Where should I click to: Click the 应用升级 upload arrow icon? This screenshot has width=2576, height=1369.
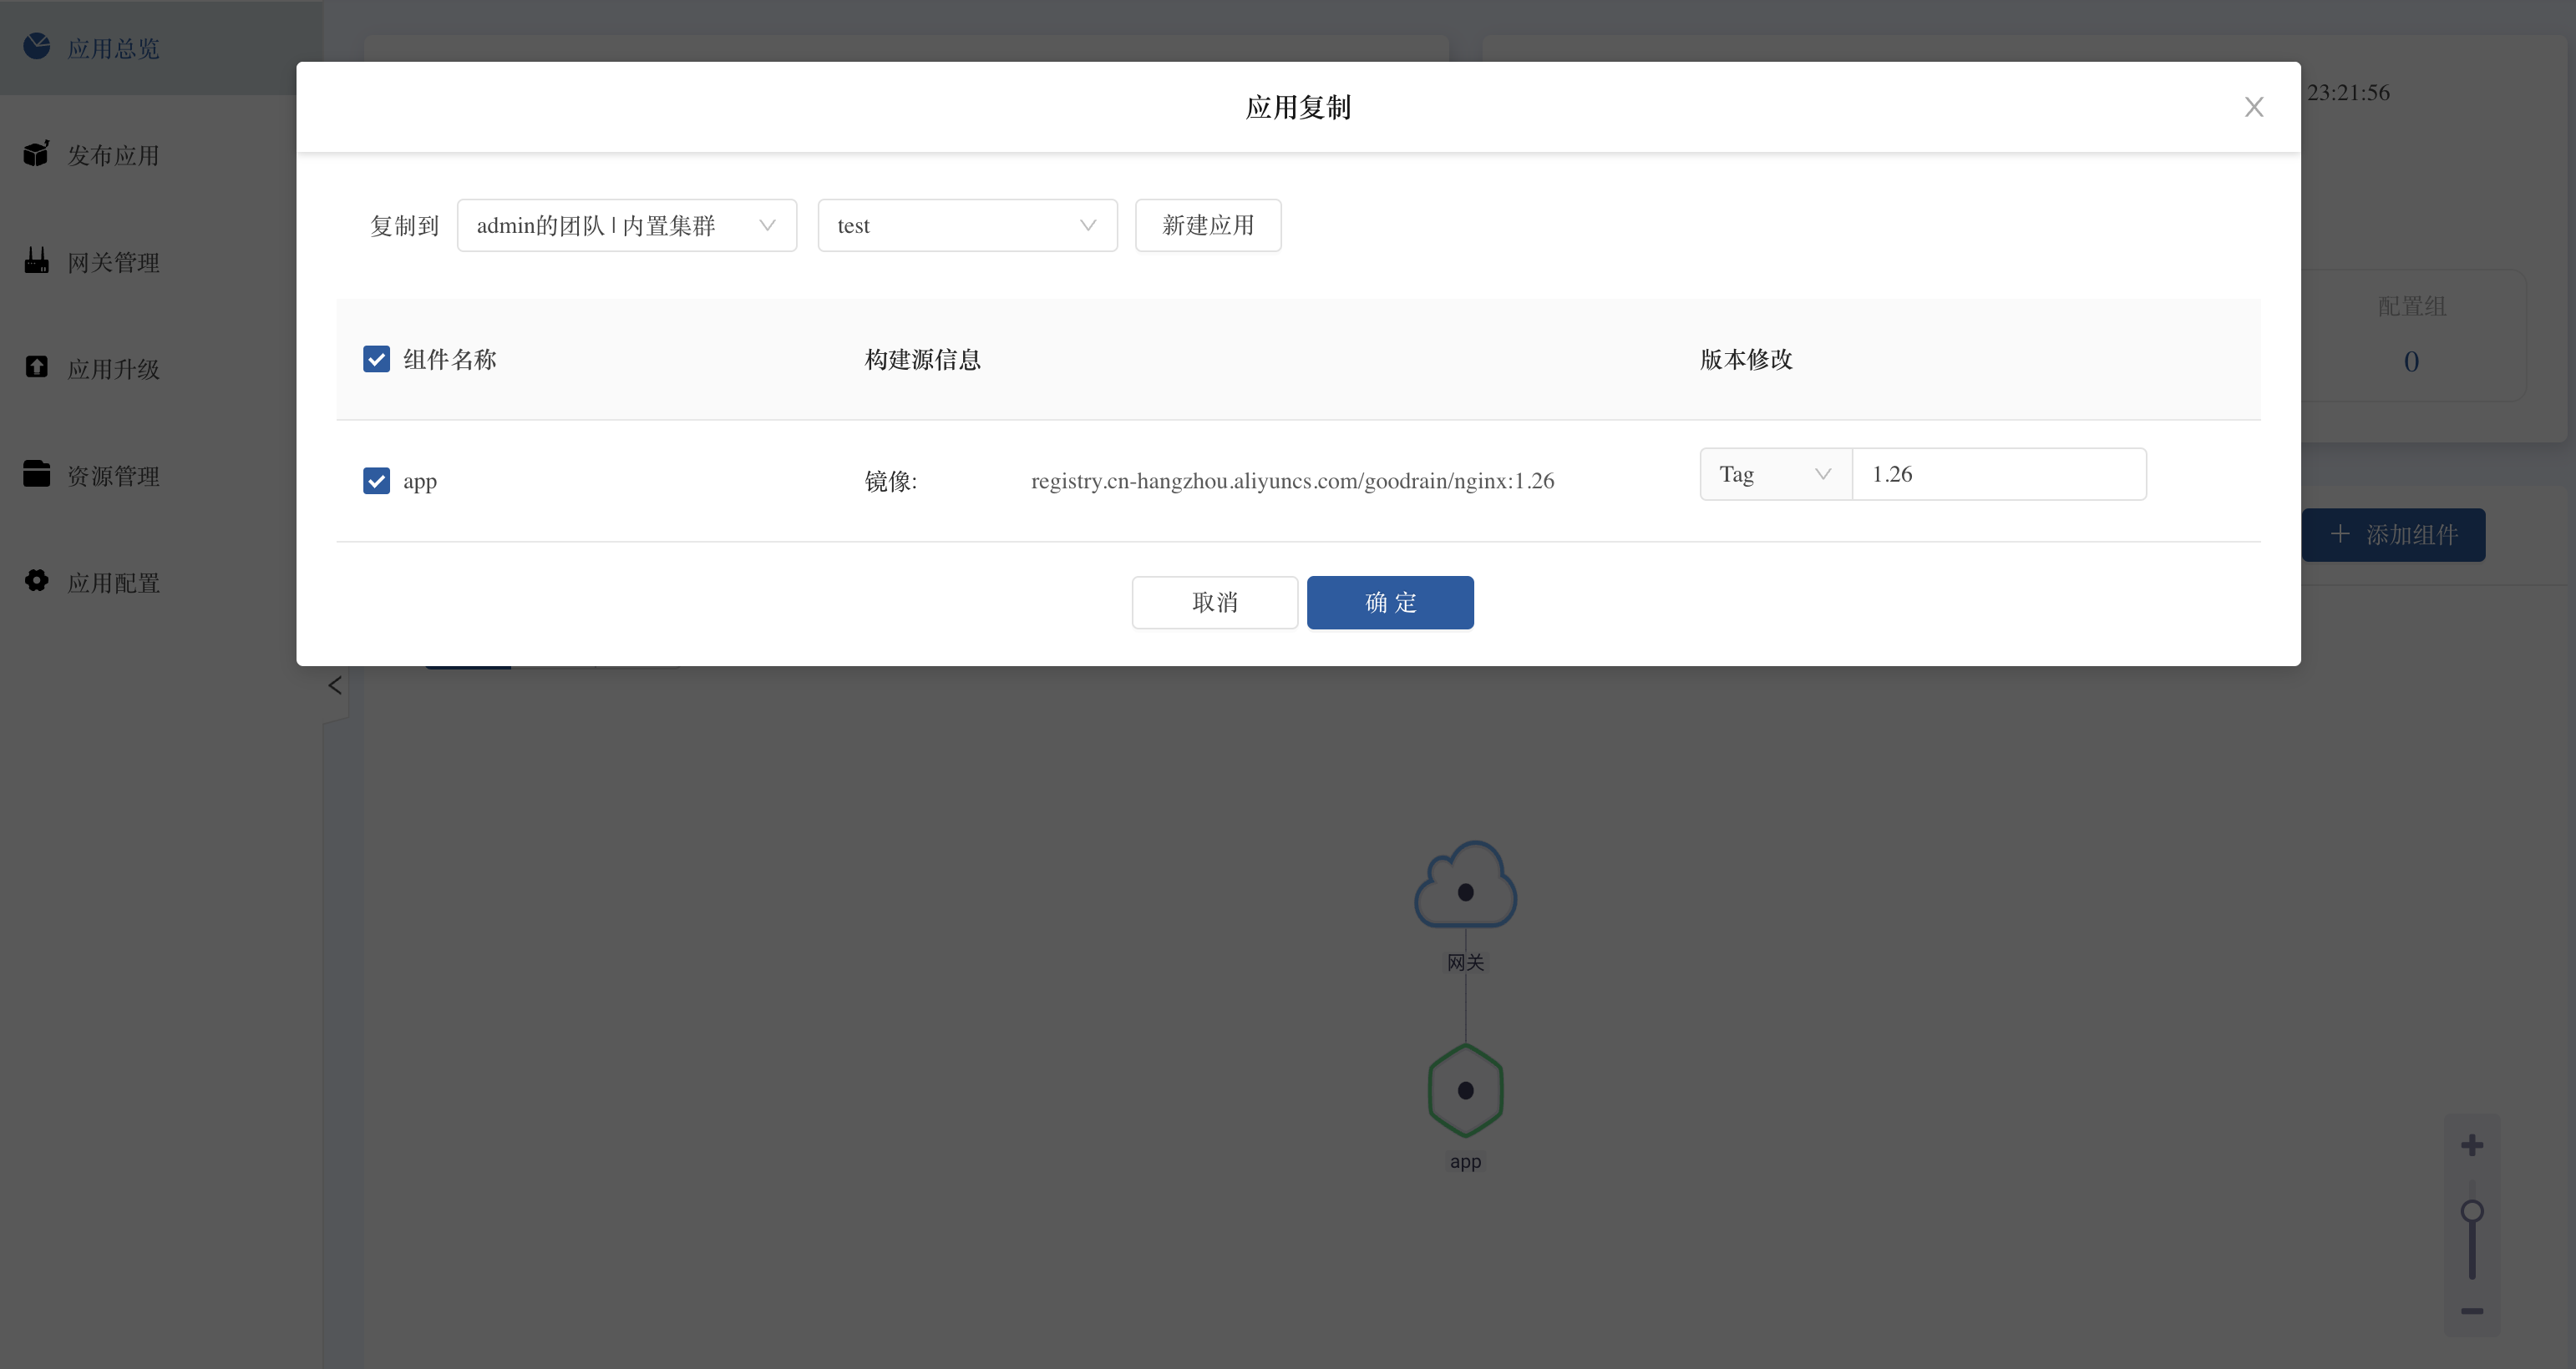pos(37,366)
